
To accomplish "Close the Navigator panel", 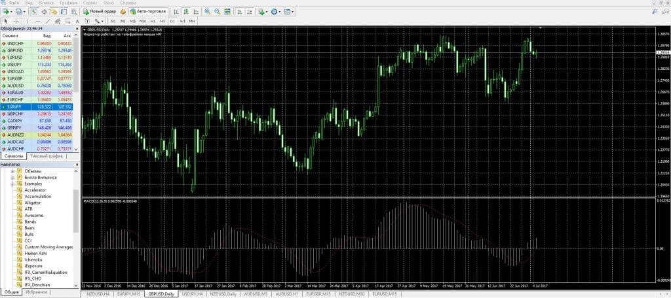I will click(77, 165).
